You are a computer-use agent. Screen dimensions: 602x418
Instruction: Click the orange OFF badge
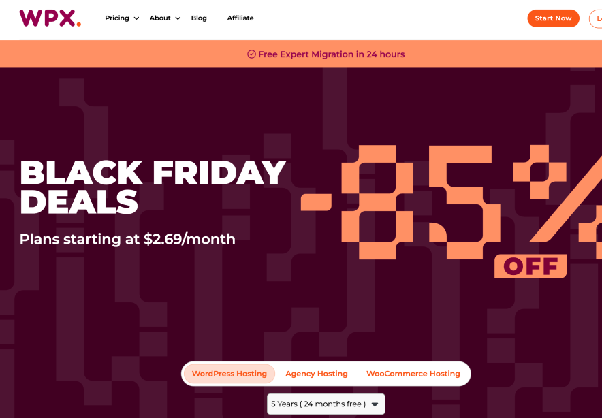pos(530,266)
